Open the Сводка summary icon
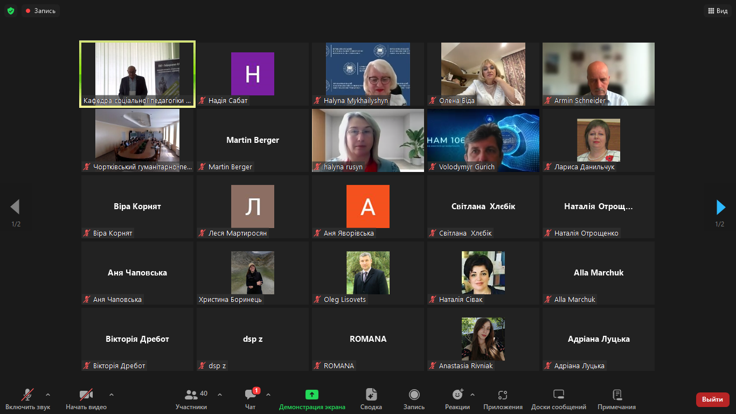The height and width of the screenshot is (414, 736). click(371, 399)
